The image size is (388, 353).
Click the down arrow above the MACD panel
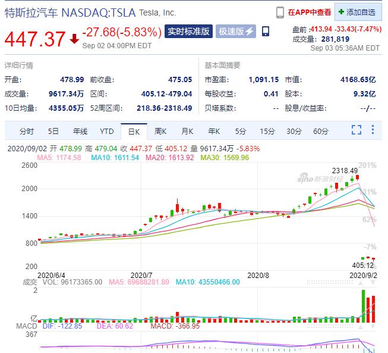[373, 327]
